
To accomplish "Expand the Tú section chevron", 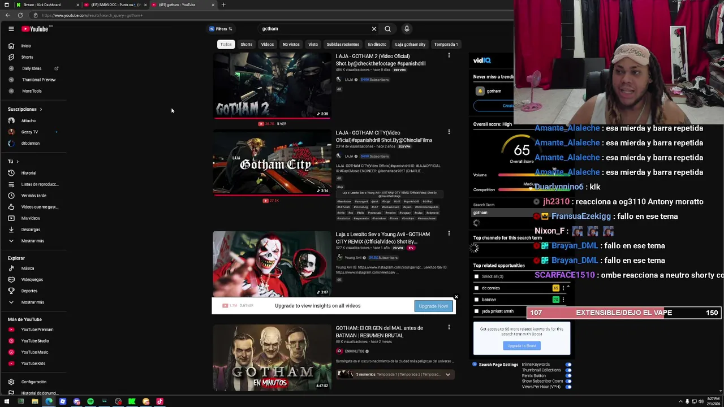I will pyautogui.click(x=17, y=162).
